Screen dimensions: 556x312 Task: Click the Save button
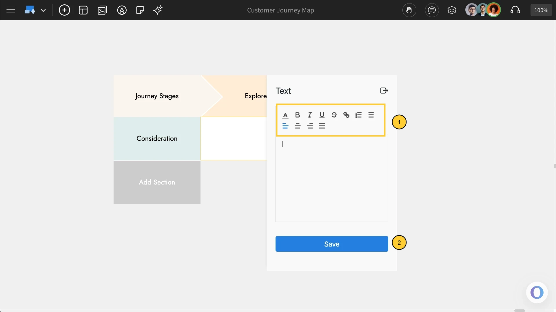pyautogui.click(x=331, y=244)
